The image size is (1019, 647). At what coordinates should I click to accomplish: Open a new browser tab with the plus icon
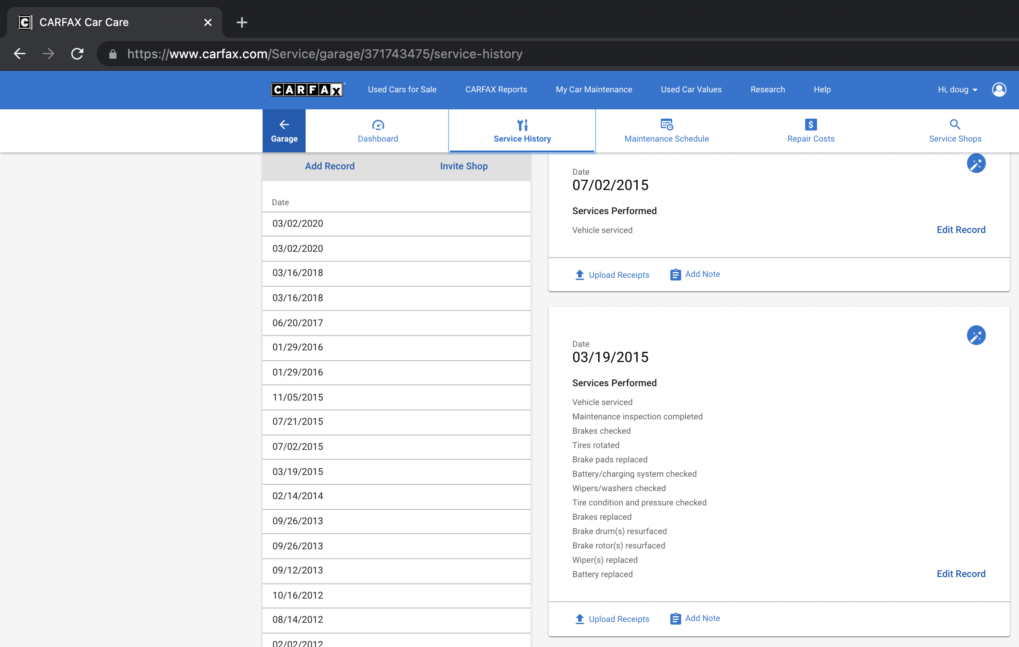[x=242, y=22]
